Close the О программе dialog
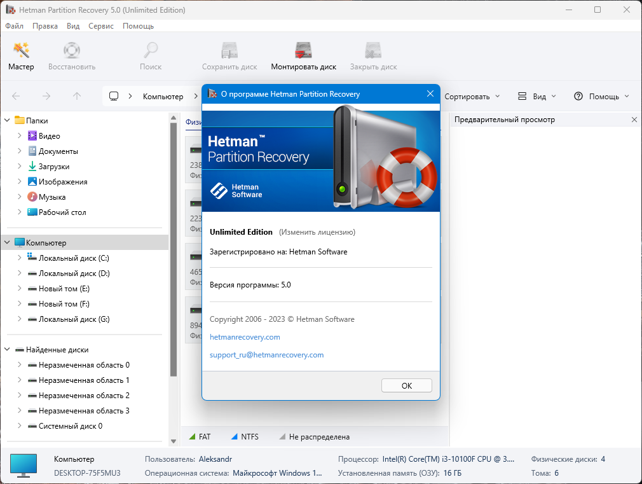The width and height of the screenshot is (642, 484). [x=430, y=94]
